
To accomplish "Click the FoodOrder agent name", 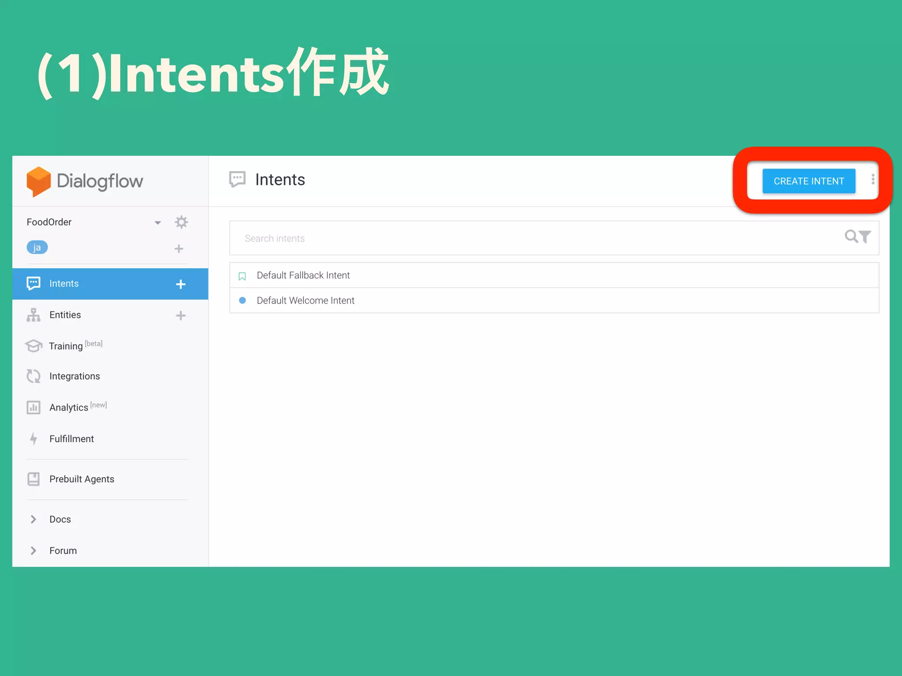I will click(49, 222).
